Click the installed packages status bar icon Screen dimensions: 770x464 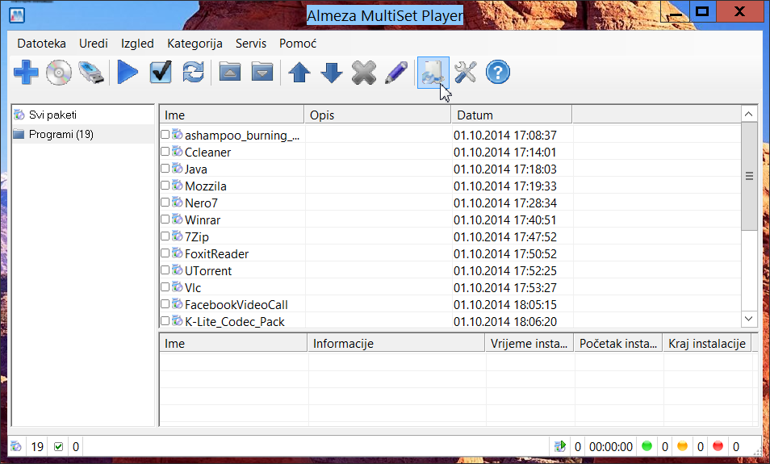point(560,446)
